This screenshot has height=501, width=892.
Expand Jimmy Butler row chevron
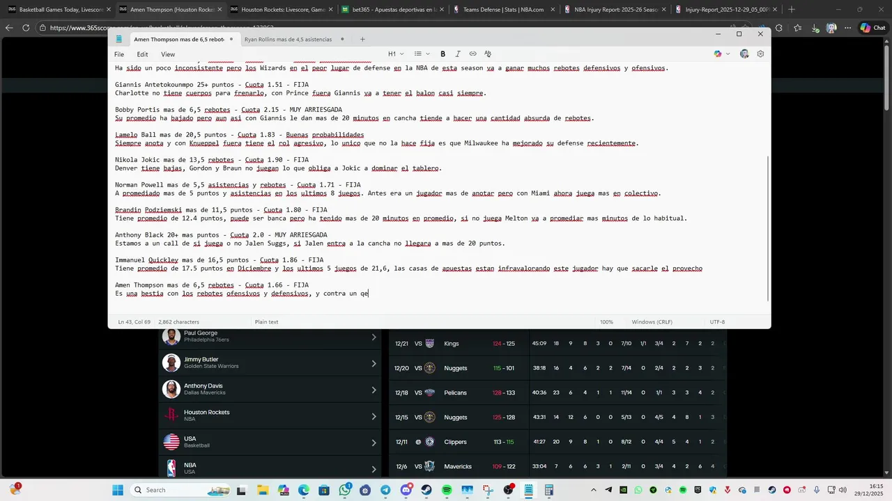(x=374, y=363)
